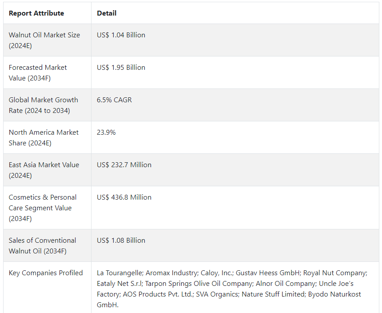Select the Global Market Growth Rate cell
This screenshot has height=313, width=382.
[47, 105]
